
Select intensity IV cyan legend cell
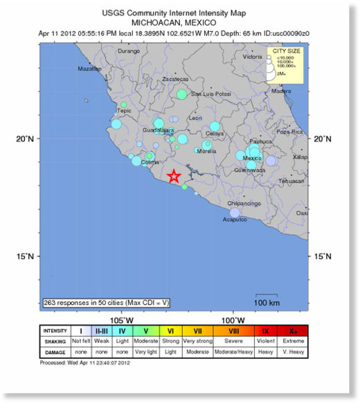(123, 331)
